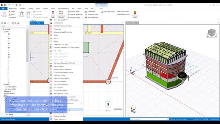
Task: Open Slab Load Calculation Method submenu
Action: [x=66, y=63]
